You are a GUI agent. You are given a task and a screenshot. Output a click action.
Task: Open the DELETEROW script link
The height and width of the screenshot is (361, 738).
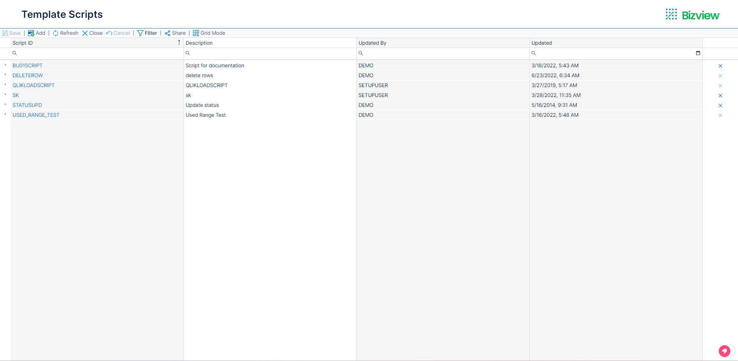[x=28, y=76]
